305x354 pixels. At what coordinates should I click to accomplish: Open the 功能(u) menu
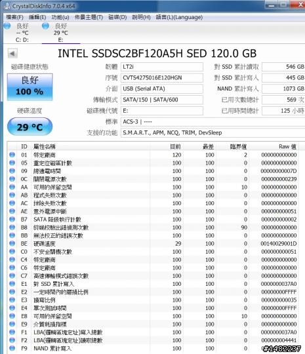(x=60, y=17)
